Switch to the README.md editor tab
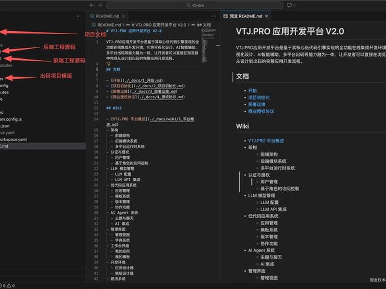Viewport: 386px width, 289px height. [107, 16]
